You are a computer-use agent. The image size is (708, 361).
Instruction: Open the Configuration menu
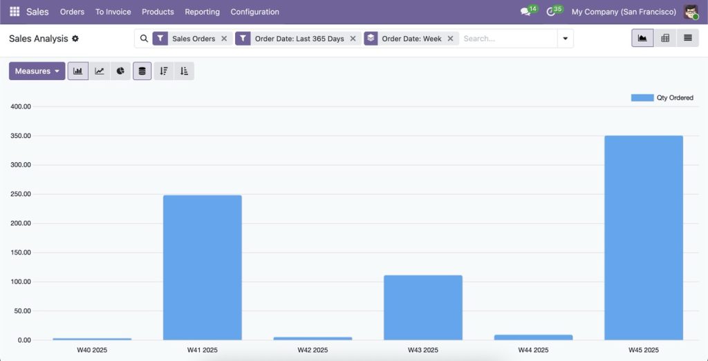(254, 12)
